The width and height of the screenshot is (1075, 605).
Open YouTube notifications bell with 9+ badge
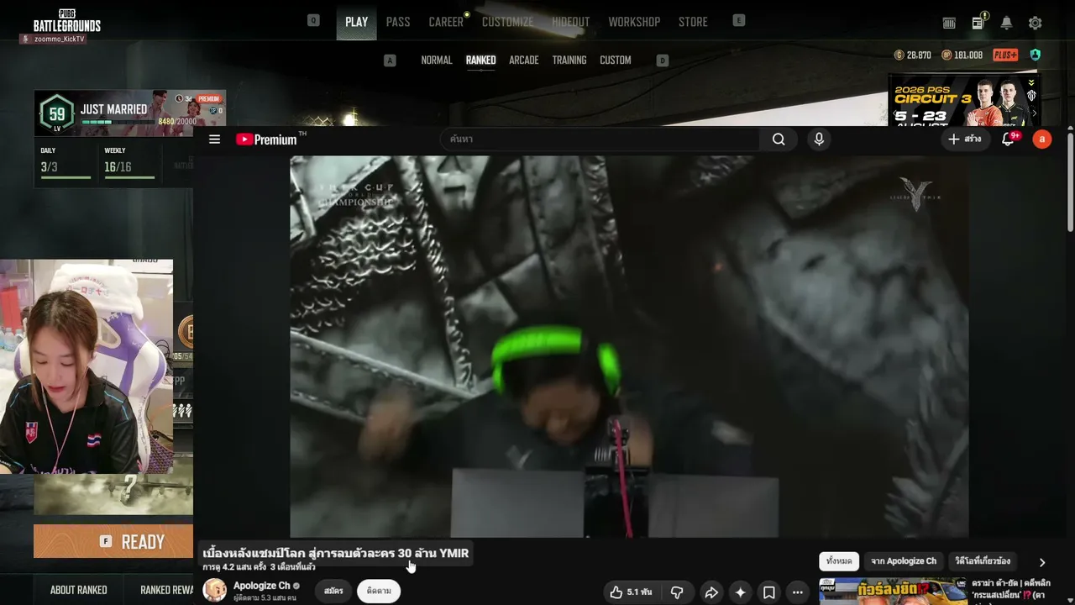1009,139
